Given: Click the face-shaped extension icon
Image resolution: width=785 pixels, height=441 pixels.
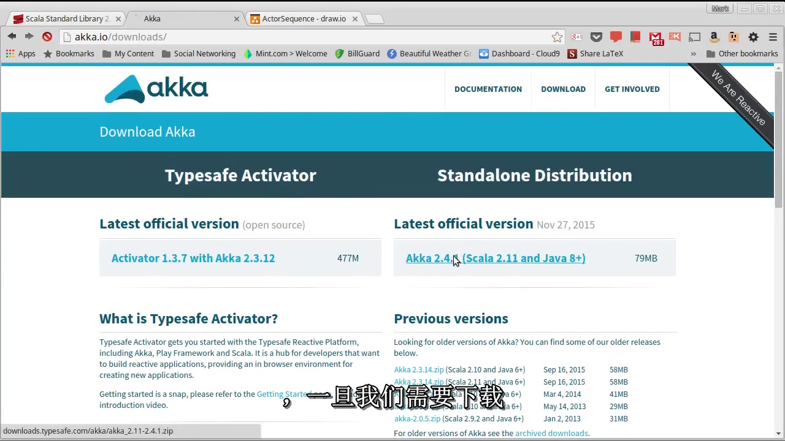Looking at the screenshot, I should 733,37.
